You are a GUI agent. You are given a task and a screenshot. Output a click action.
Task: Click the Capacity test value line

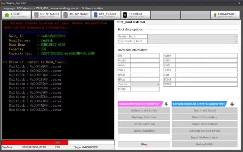[67, 54]
